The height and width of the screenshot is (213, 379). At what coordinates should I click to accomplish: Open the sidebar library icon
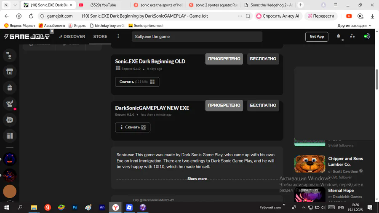[x=10, y=136]
